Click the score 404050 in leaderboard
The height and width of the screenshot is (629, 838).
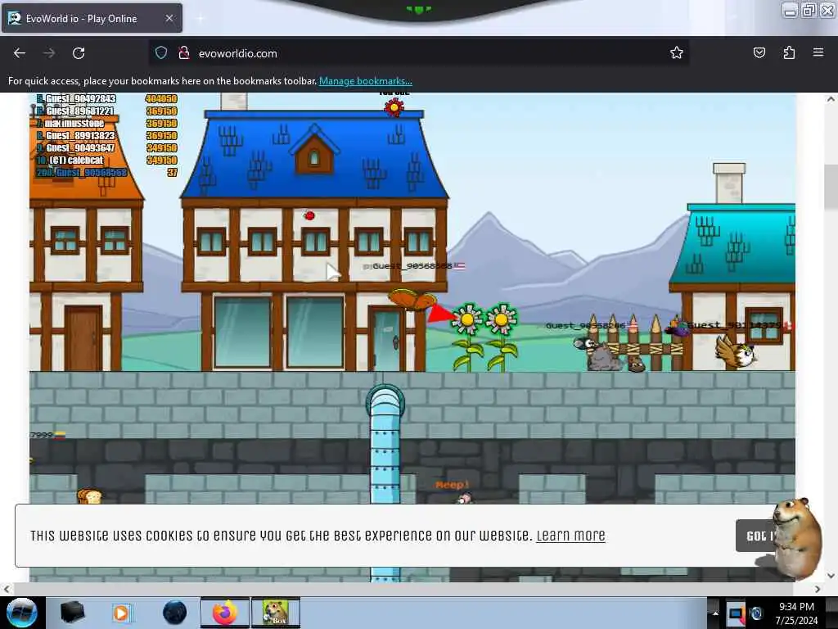[161, 98]
